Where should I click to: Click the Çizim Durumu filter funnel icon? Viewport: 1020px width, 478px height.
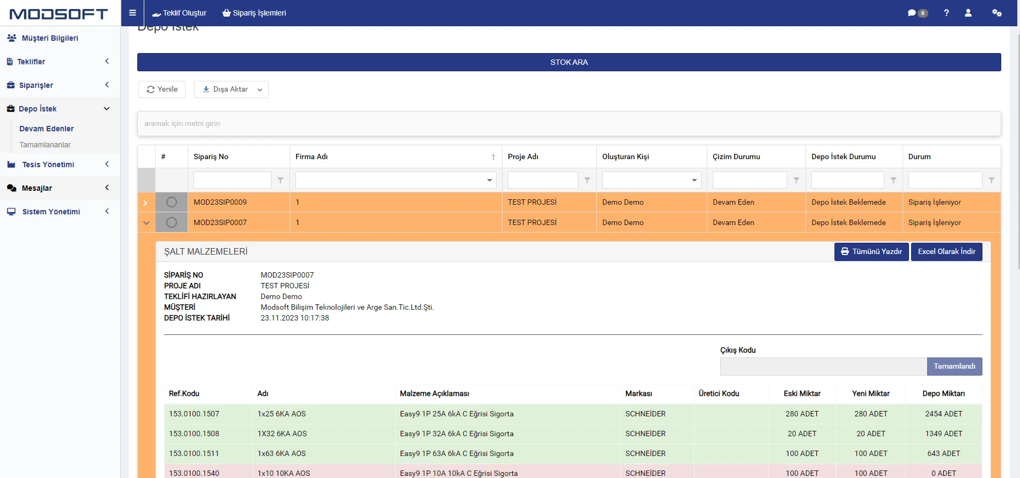pos(796,181)
